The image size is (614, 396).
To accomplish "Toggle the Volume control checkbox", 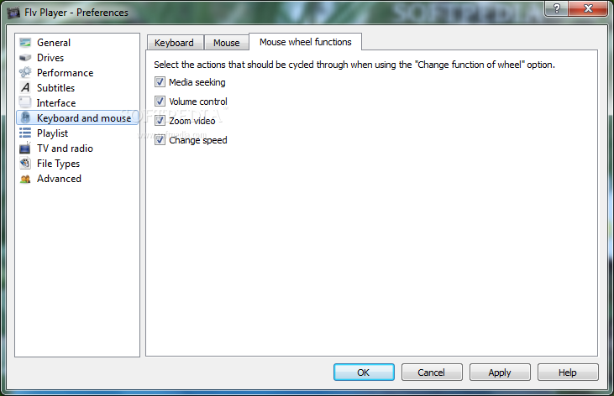I will (x=160, y=102).
